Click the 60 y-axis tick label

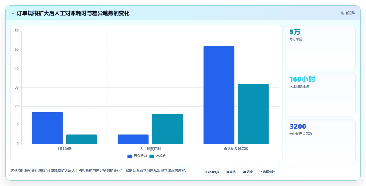tap(17, 31)
